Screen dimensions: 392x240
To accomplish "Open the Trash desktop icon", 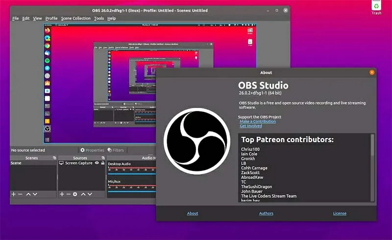I will tap(376, 7).
